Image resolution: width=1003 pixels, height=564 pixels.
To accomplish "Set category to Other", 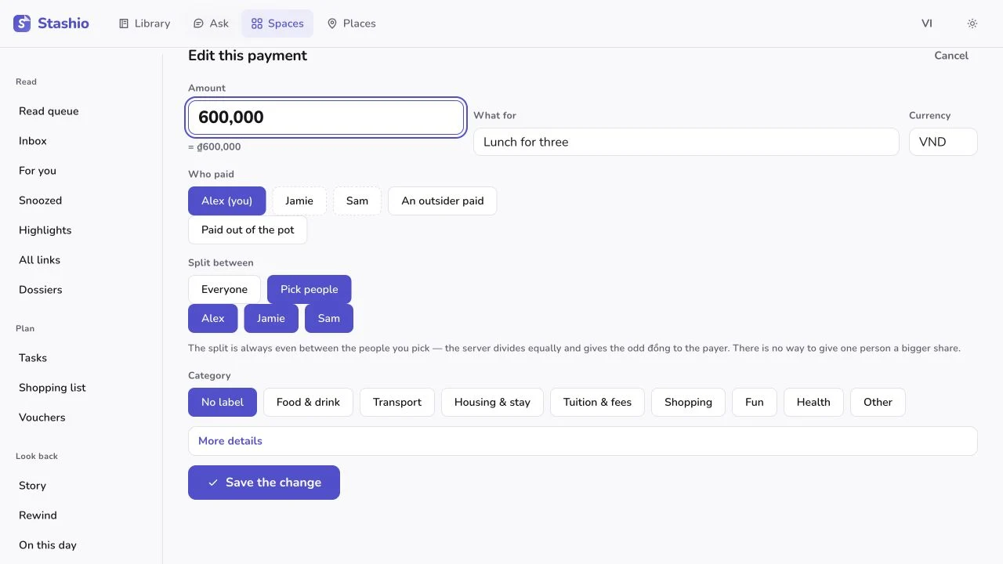I will click(878, 403).
